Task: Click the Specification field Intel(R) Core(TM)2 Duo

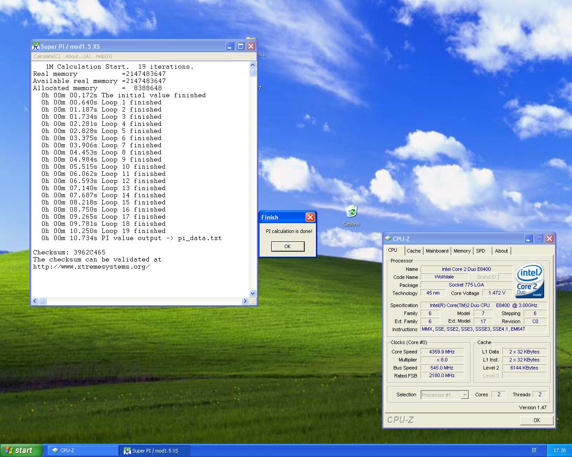Action: pos(484,305)
